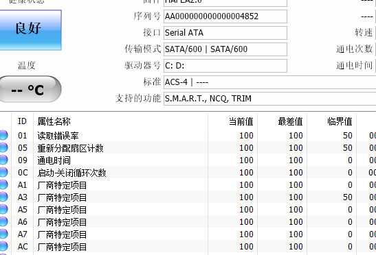Click the ACS-4 standard field

pos(269,82)
